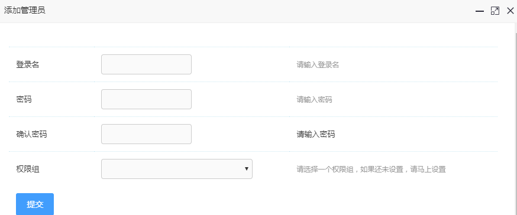
Task: Minimize the 添加管理员 dialog
Action: [479, 11]
